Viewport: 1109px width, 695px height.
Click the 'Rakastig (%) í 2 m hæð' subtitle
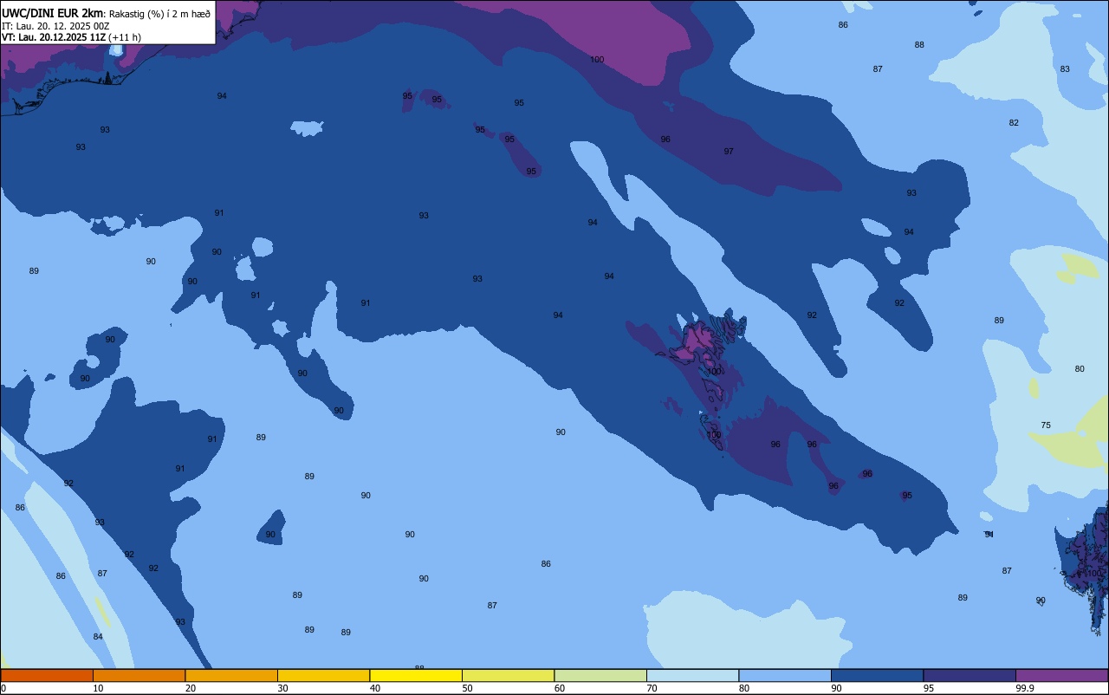tap(159, 14)
